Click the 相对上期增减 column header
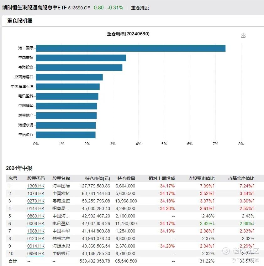The width and height of the screenshot is (264, 266). tap(162, 178)
